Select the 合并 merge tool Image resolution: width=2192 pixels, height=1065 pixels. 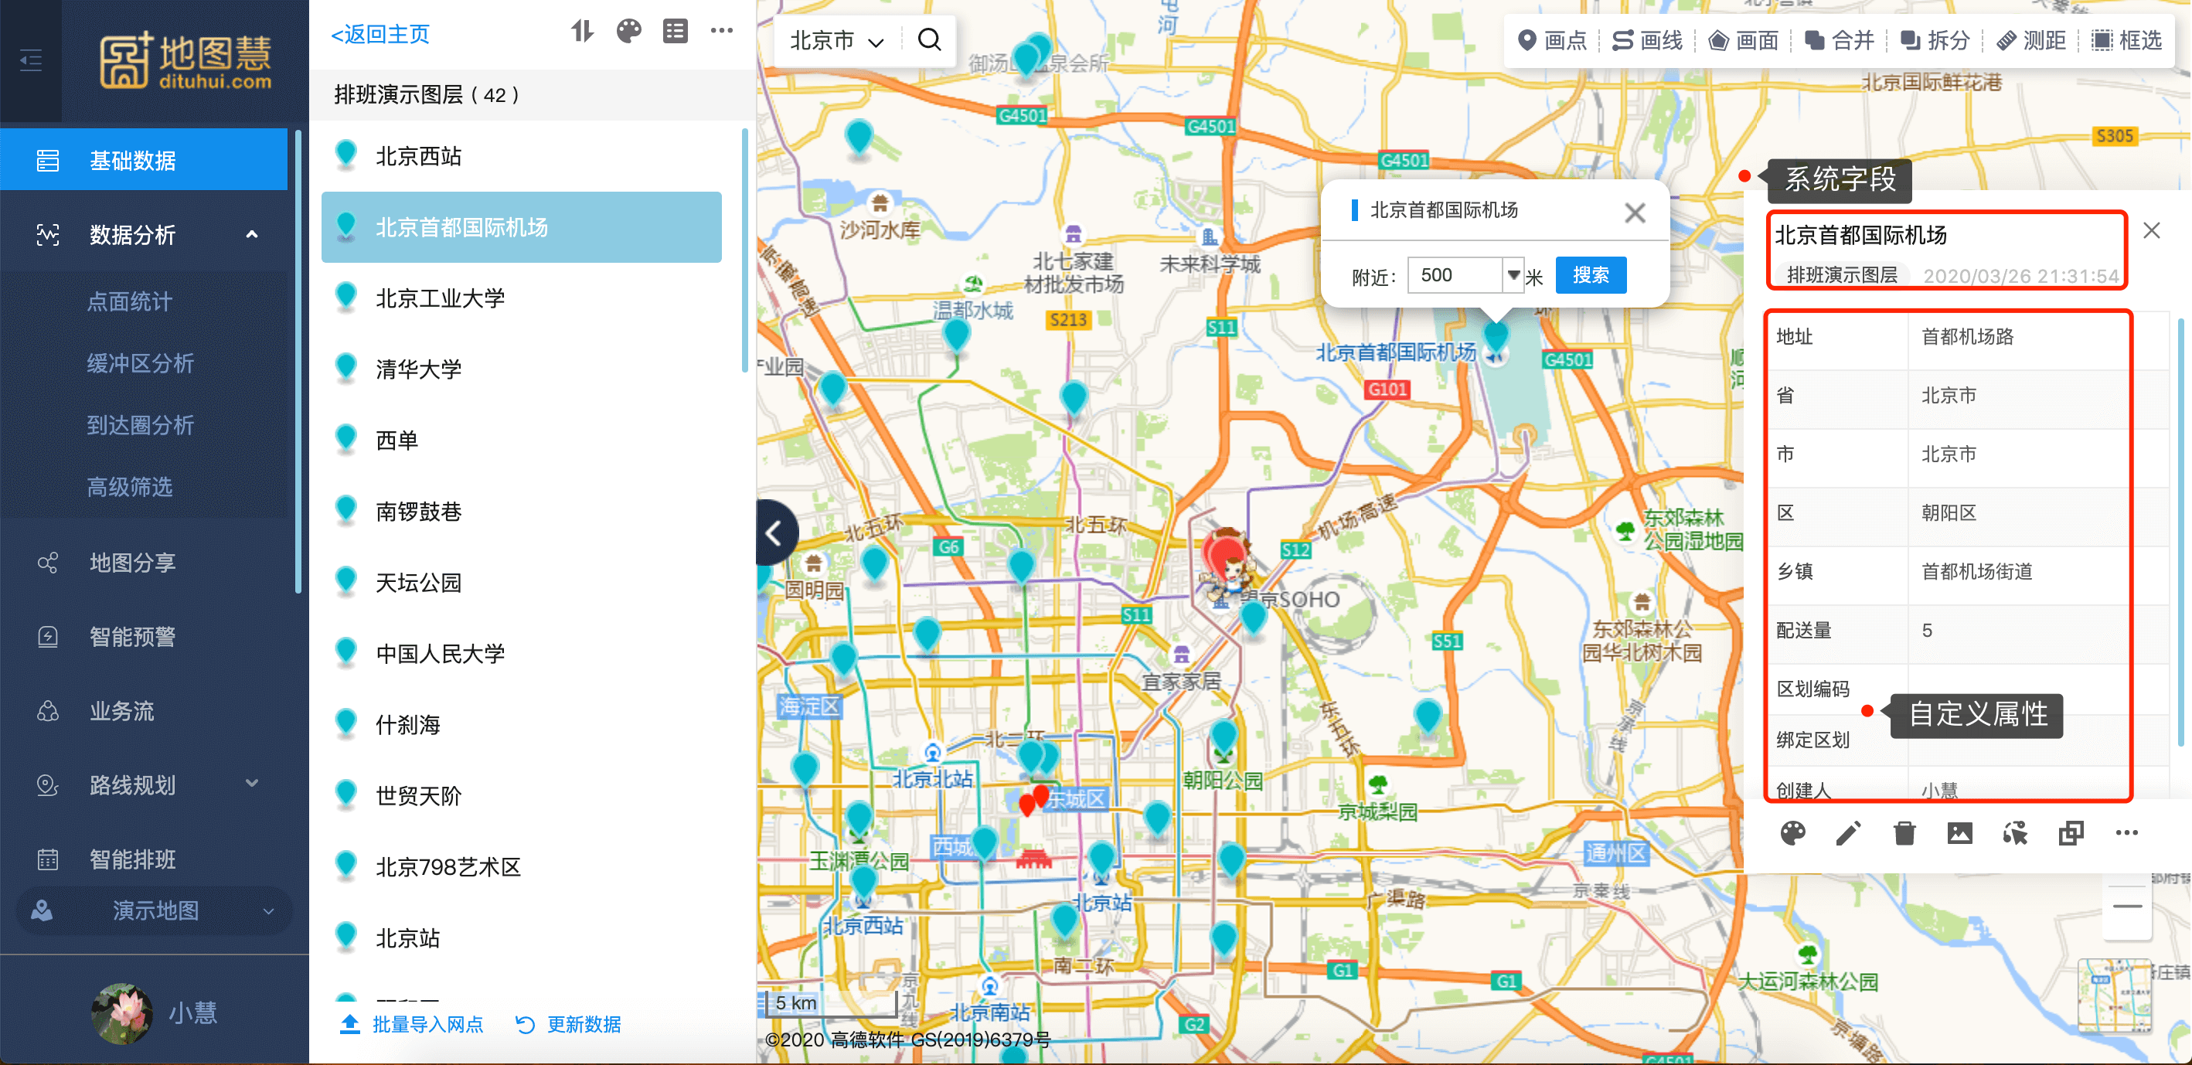[1840, 40]
